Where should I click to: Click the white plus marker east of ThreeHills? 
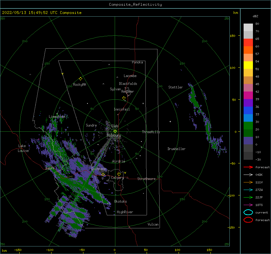pyautogui.click(x=170, y=121)
